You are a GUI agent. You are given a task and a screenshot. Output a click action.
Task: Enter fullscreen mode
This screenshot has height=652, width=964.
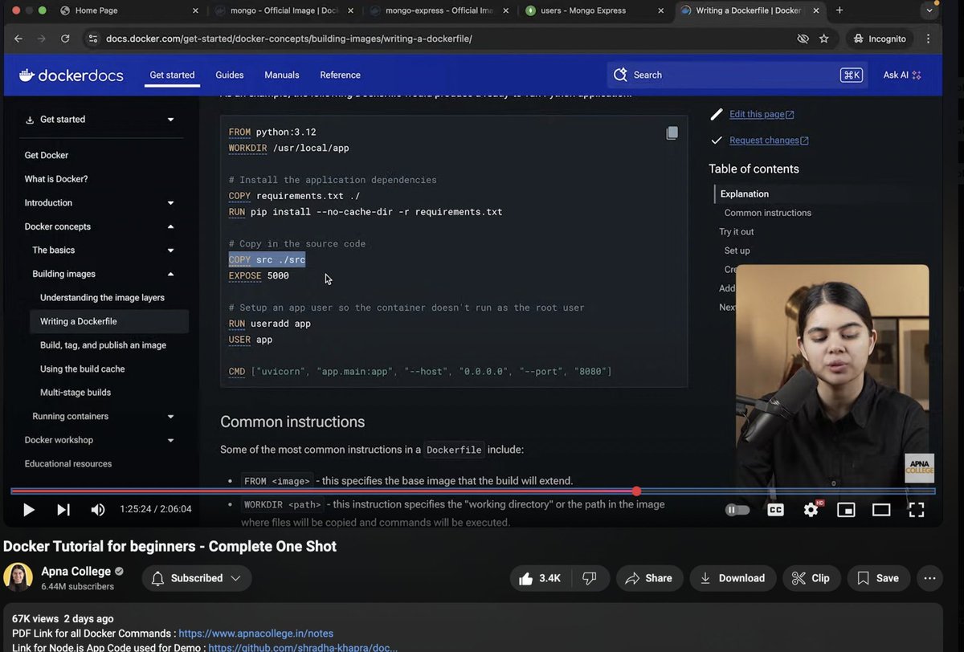(x=917, y=510)
